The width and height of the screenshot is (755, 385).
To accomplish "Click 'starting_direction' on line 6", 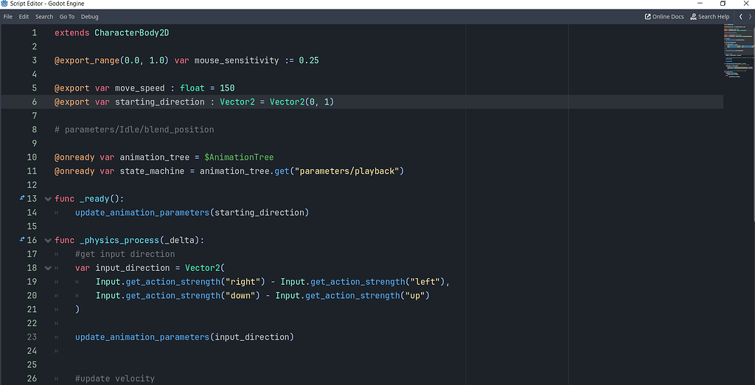I will tap(159, 102).
